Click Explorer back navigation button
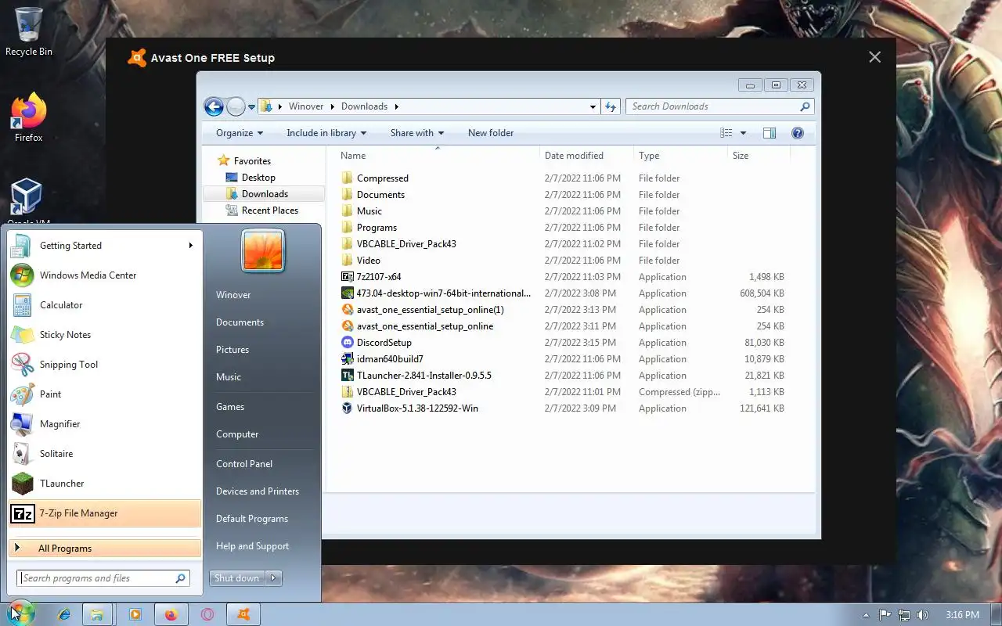 point(214,106)
